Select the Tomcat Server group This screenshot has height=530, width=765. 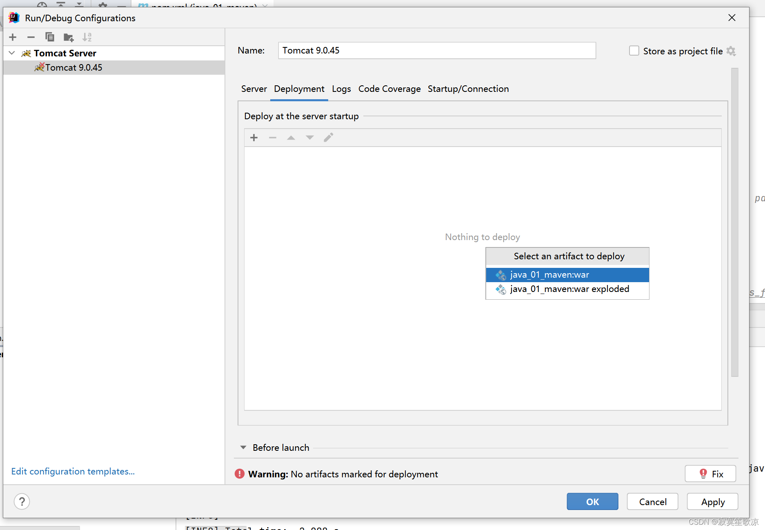[65, 53]
